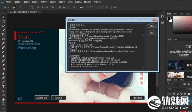The height and width of the screenshot is (112, 192).
Task: Toggle the pixel layer filter icon
Action: click(x=185, y=84)
